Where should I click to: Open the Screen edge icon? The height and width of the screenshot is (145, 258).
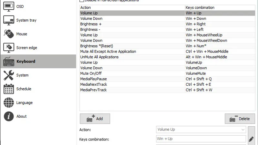point(8,48)
